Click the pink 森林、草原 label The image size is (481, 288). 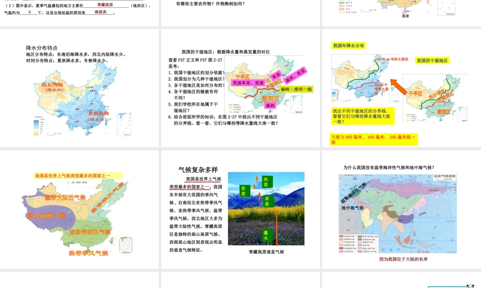(x=295, y=75)
